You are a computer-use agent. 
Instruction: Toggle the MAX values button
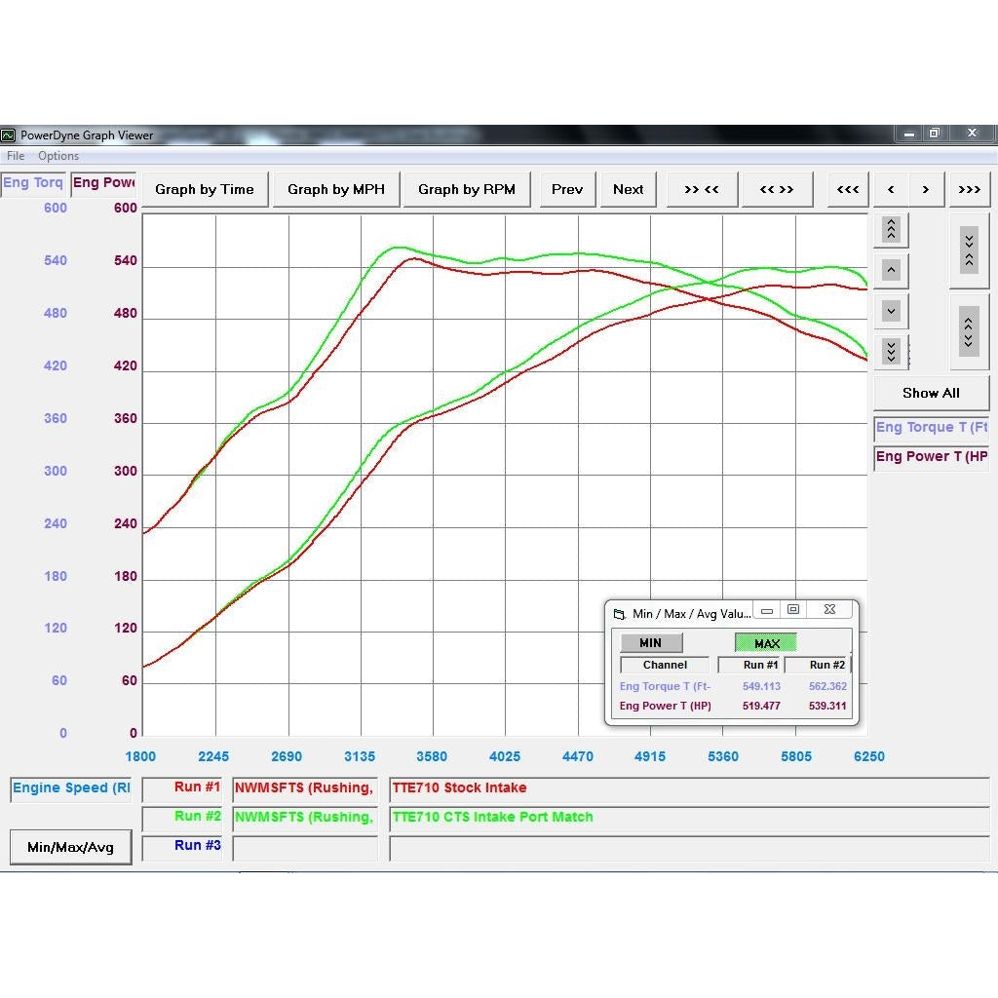766,643
